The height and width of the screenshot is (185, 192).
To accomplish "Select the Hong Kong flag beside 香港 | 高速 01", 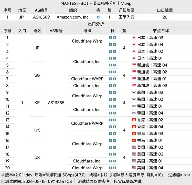I will [134, 140].
